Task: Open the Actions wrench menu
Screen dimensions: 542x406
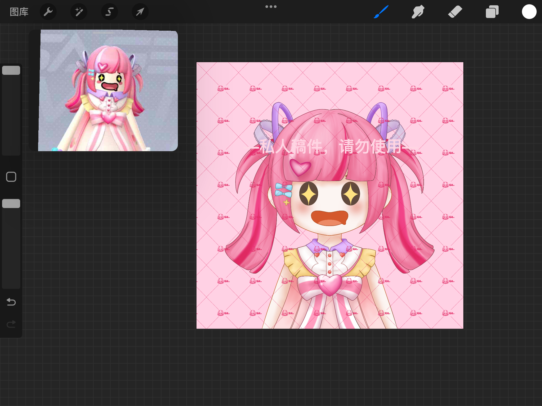Action: point(48,12)
